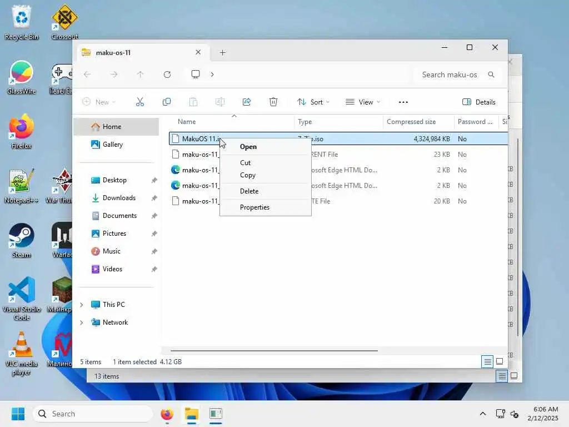The image size is (569, 427).
Task: Choose Copy in the context menu
Action: [x=265, y=175]
